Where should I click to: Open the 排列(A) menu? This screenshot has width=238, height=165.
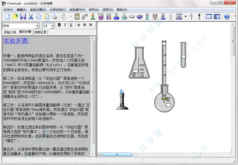[94, 10]
